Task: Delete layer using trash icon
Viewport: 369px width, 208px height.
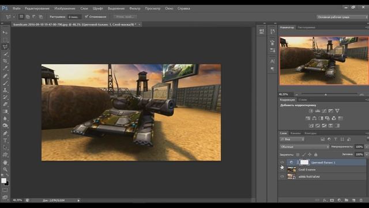Action: pos(362,200)
